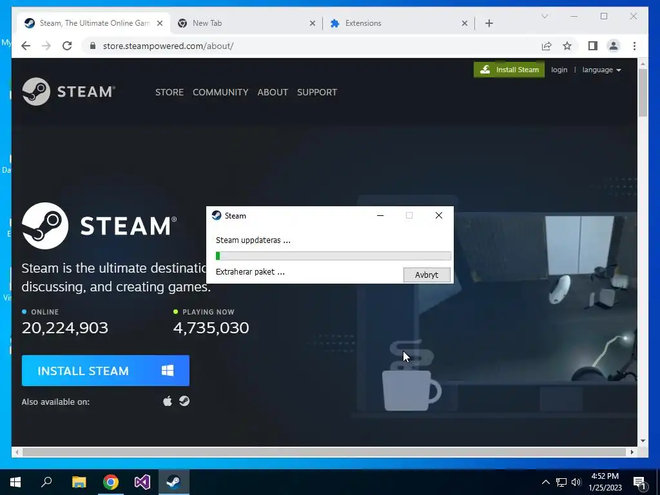Viewport: 660px width, 495px height.
Task: Reload the Steam about page
Action: (67, 46)
